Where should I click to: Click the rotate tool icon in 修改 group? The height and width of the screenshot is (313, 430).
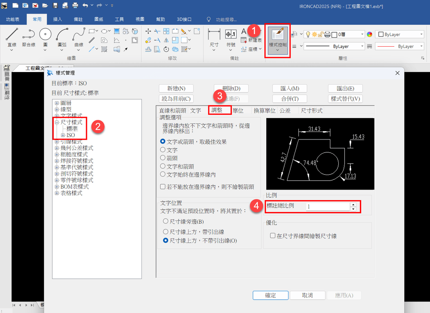pyautogui.click(x=166, y=49)
